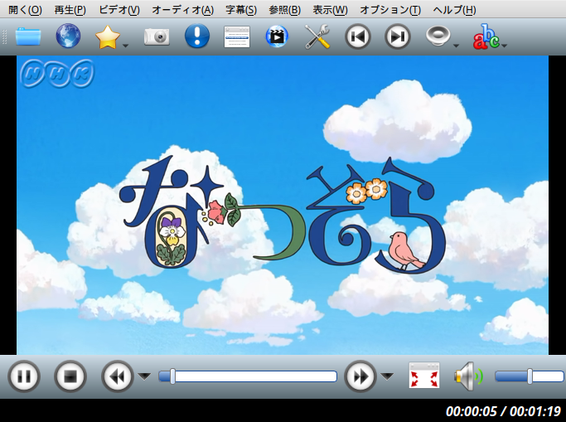This screenshot has height=422, width=566.
Task: Open the ヘルプ(H) menu
Action: point(454,10)
